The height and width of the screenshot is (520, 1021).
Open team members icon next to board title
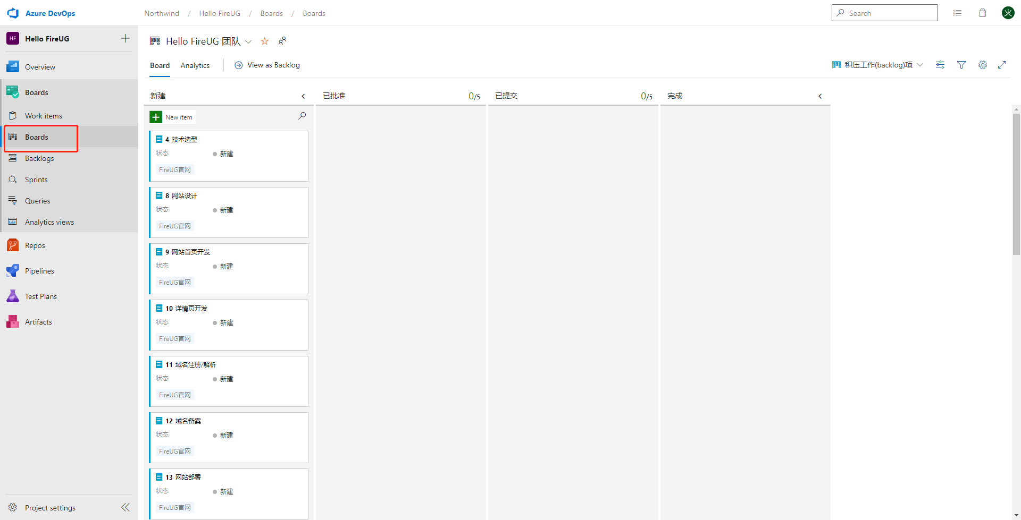point(282,41)
